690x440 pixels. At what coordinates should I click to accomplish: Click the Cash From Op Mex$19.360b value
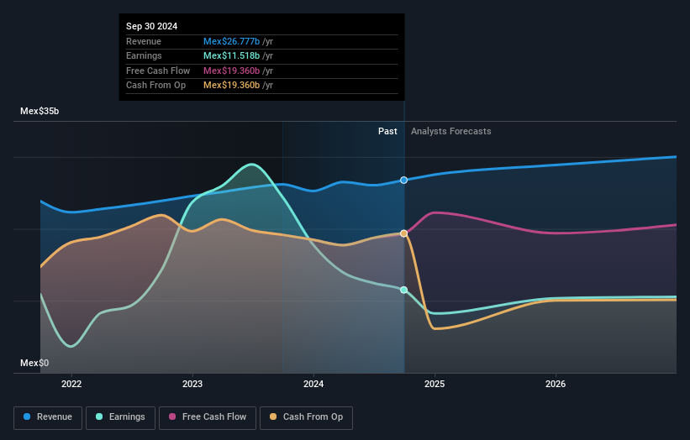[x=231, y=86]
